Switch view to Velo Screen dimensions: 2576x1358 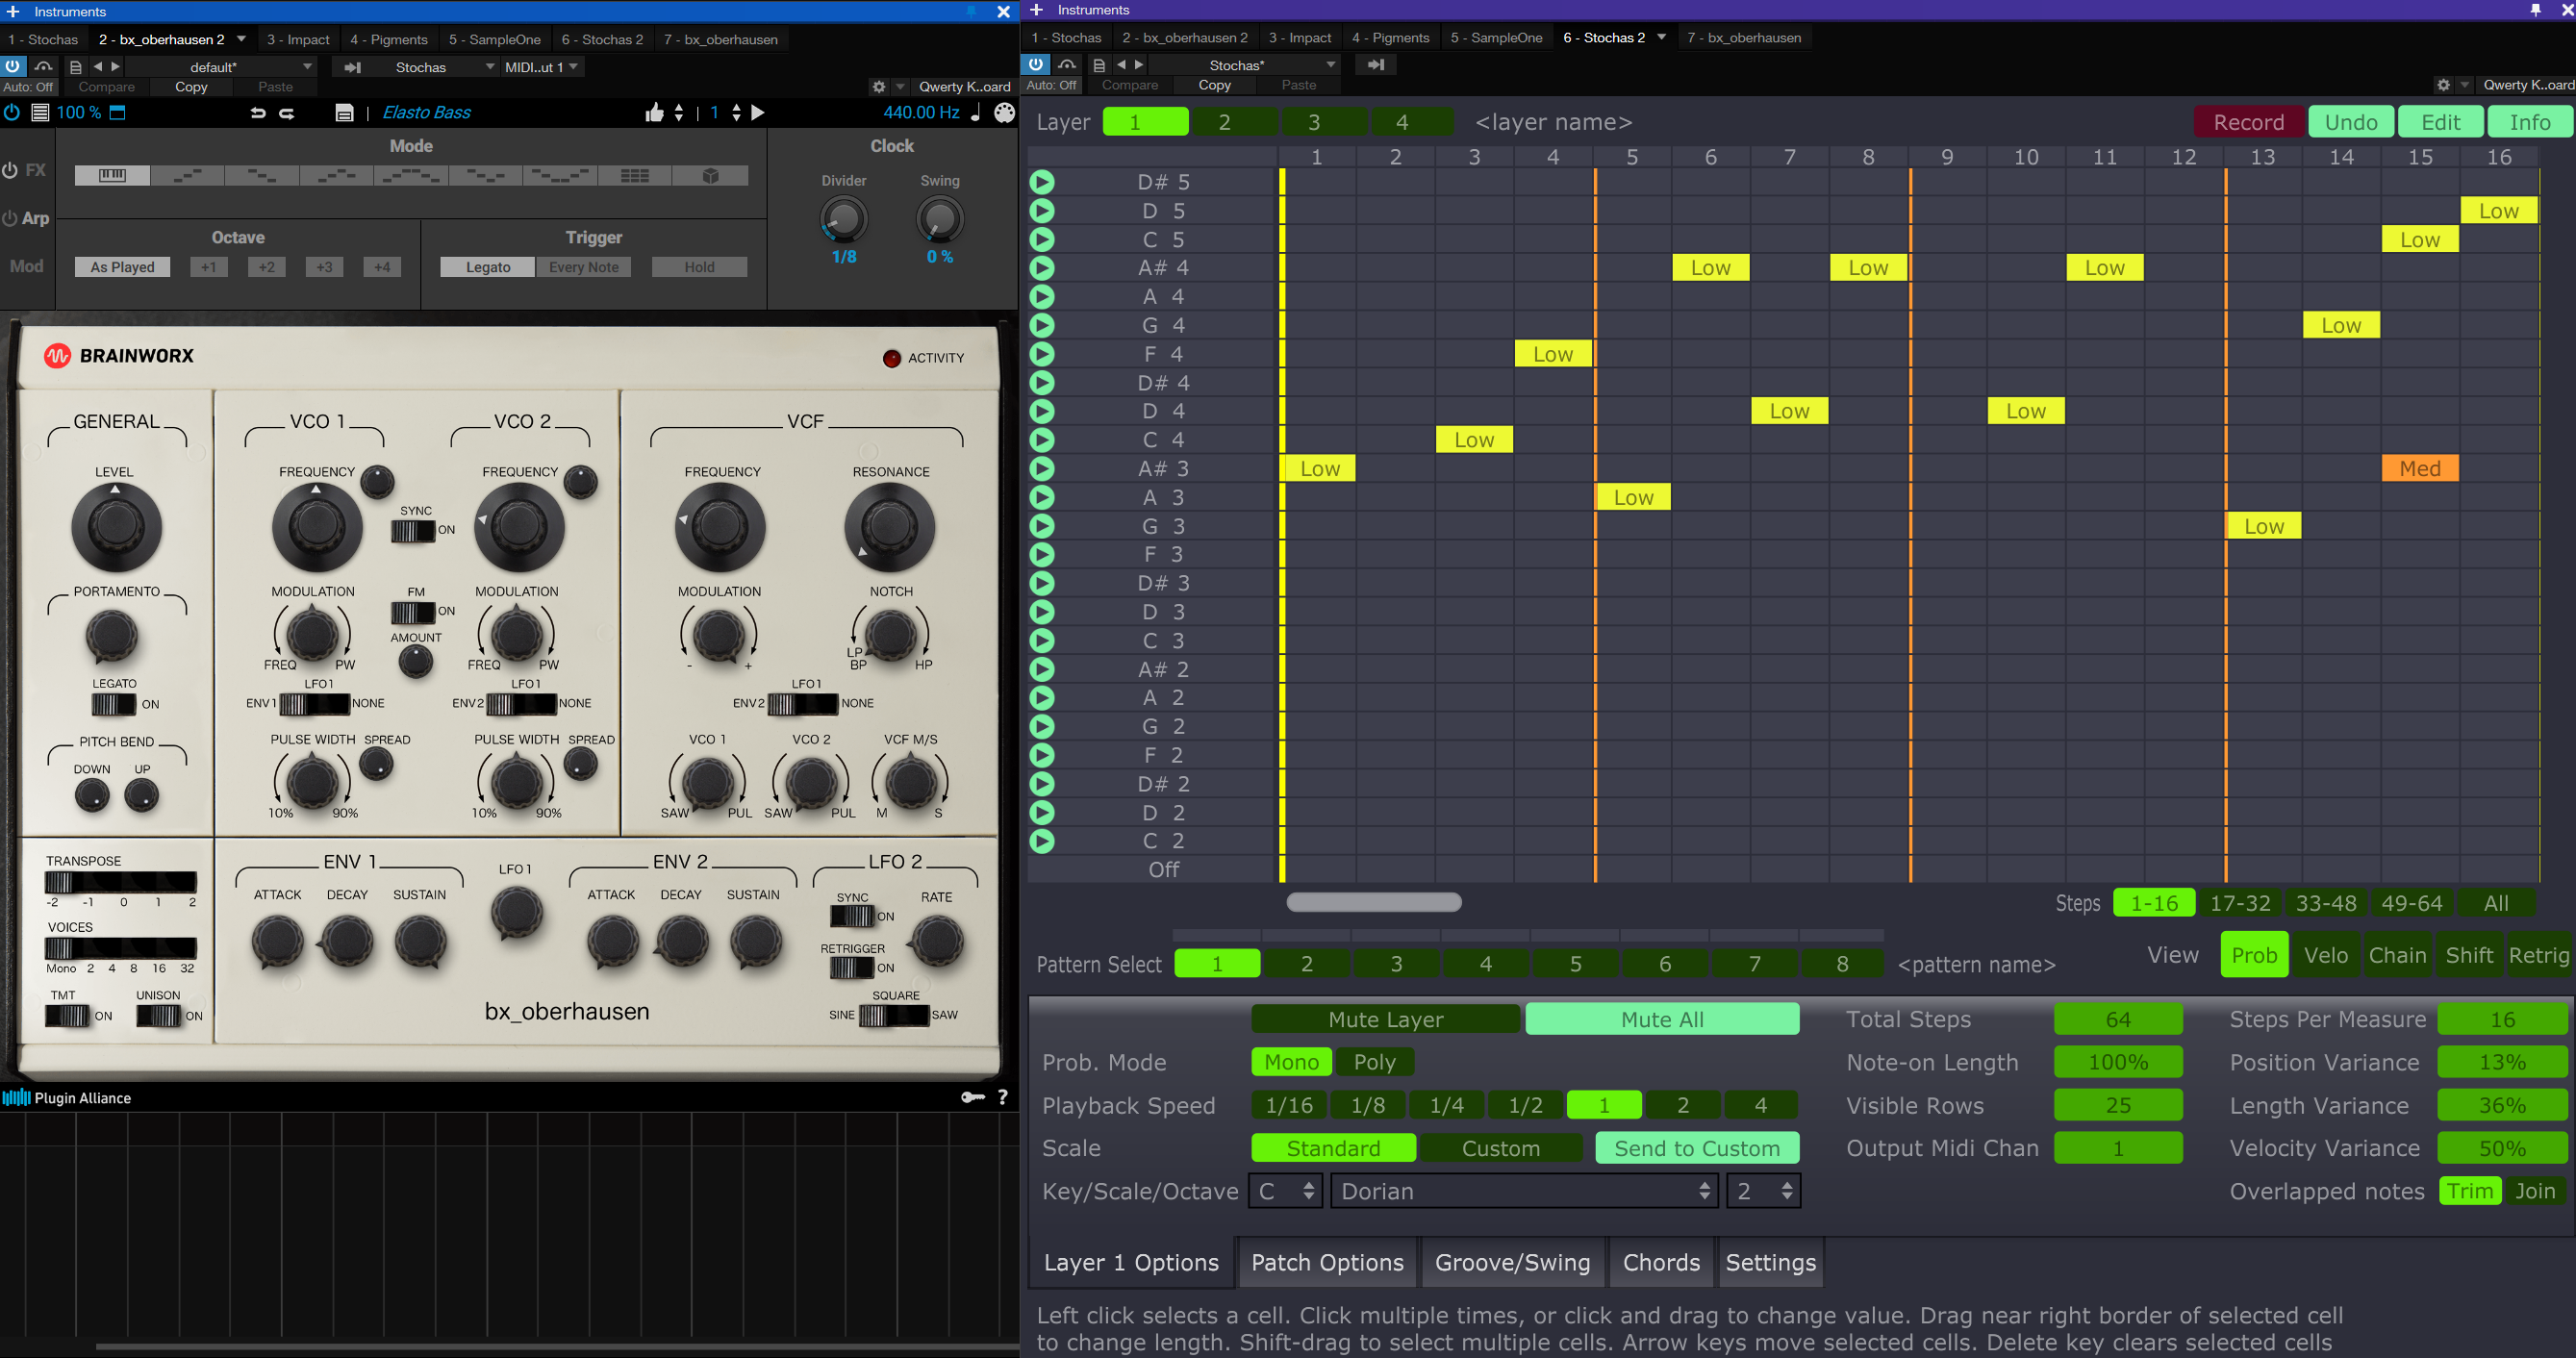[x=2326, y=955]
